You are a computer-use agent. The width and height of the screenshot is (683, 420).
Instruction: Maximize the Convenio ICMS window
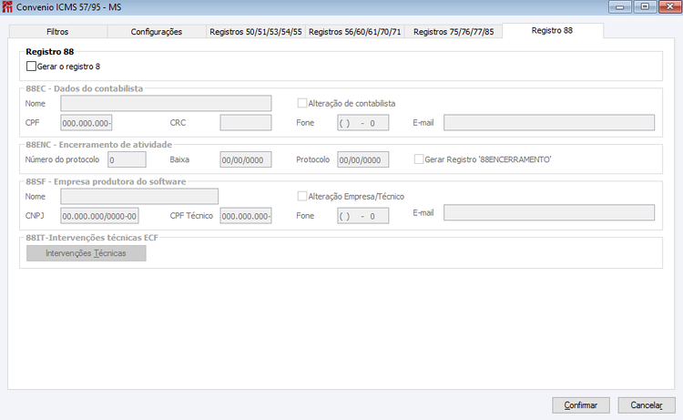(x=645, y=7)
